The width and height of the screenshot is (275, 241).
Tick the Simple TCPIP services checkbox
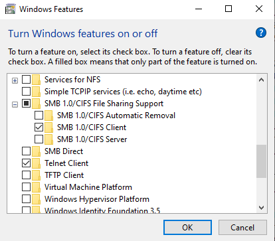26,91
